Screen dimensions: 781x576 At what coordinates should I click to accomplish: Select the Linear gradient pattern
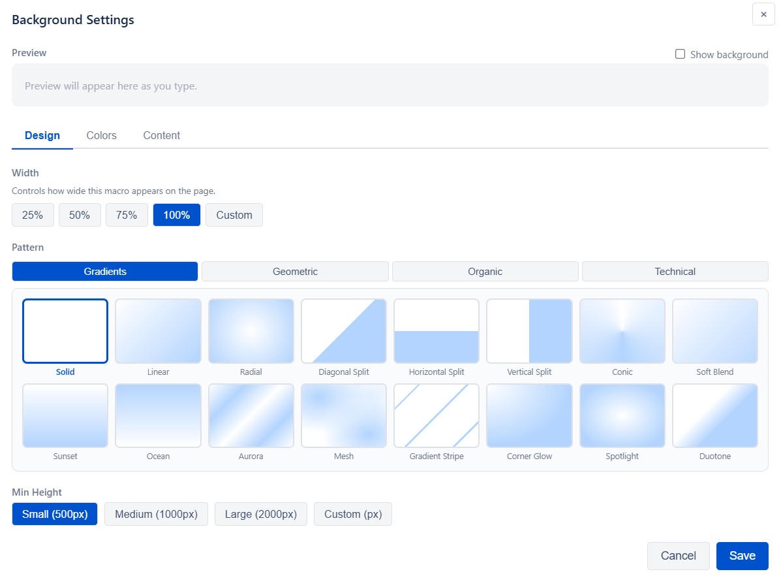(x=158, y=330)
